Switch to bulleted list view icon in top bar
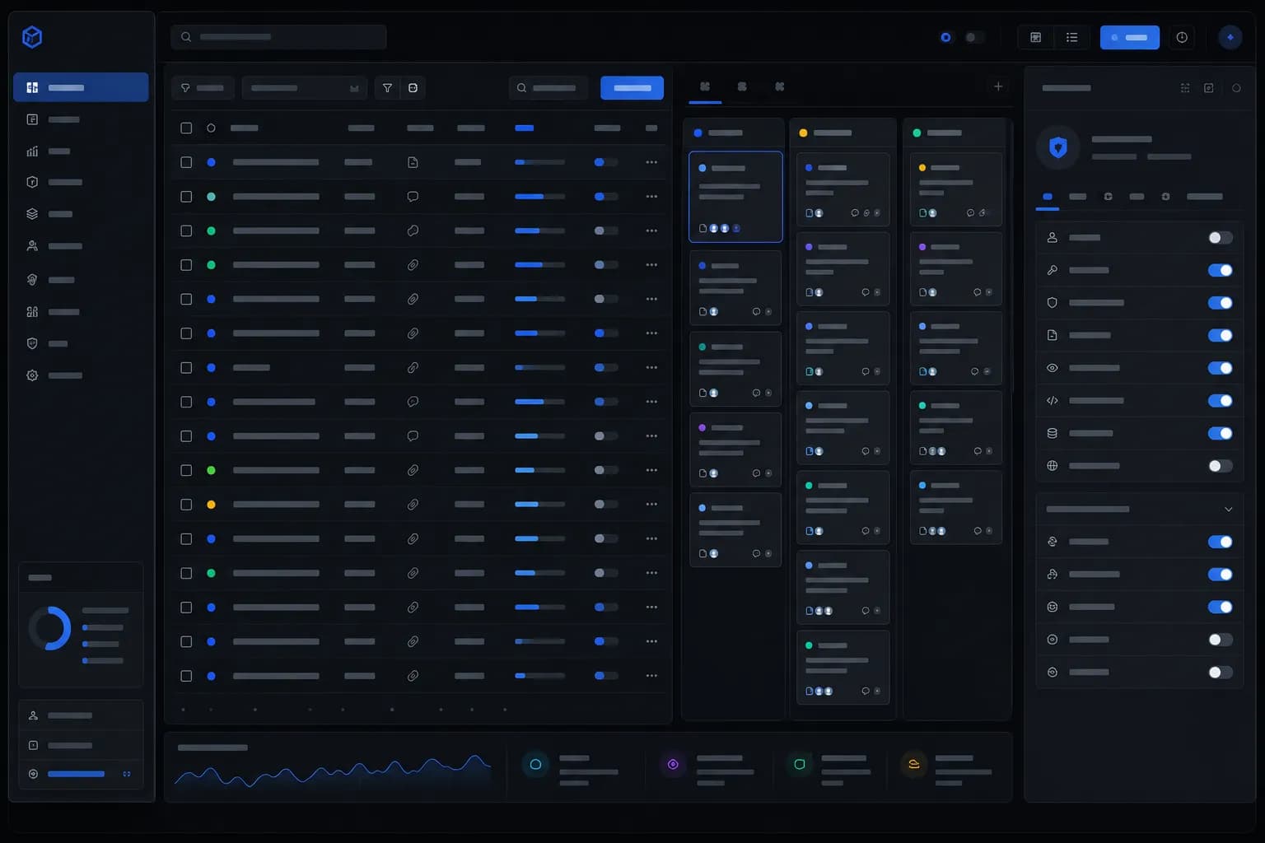The height and width of the screenshot is (843, 1265). 1071,37
